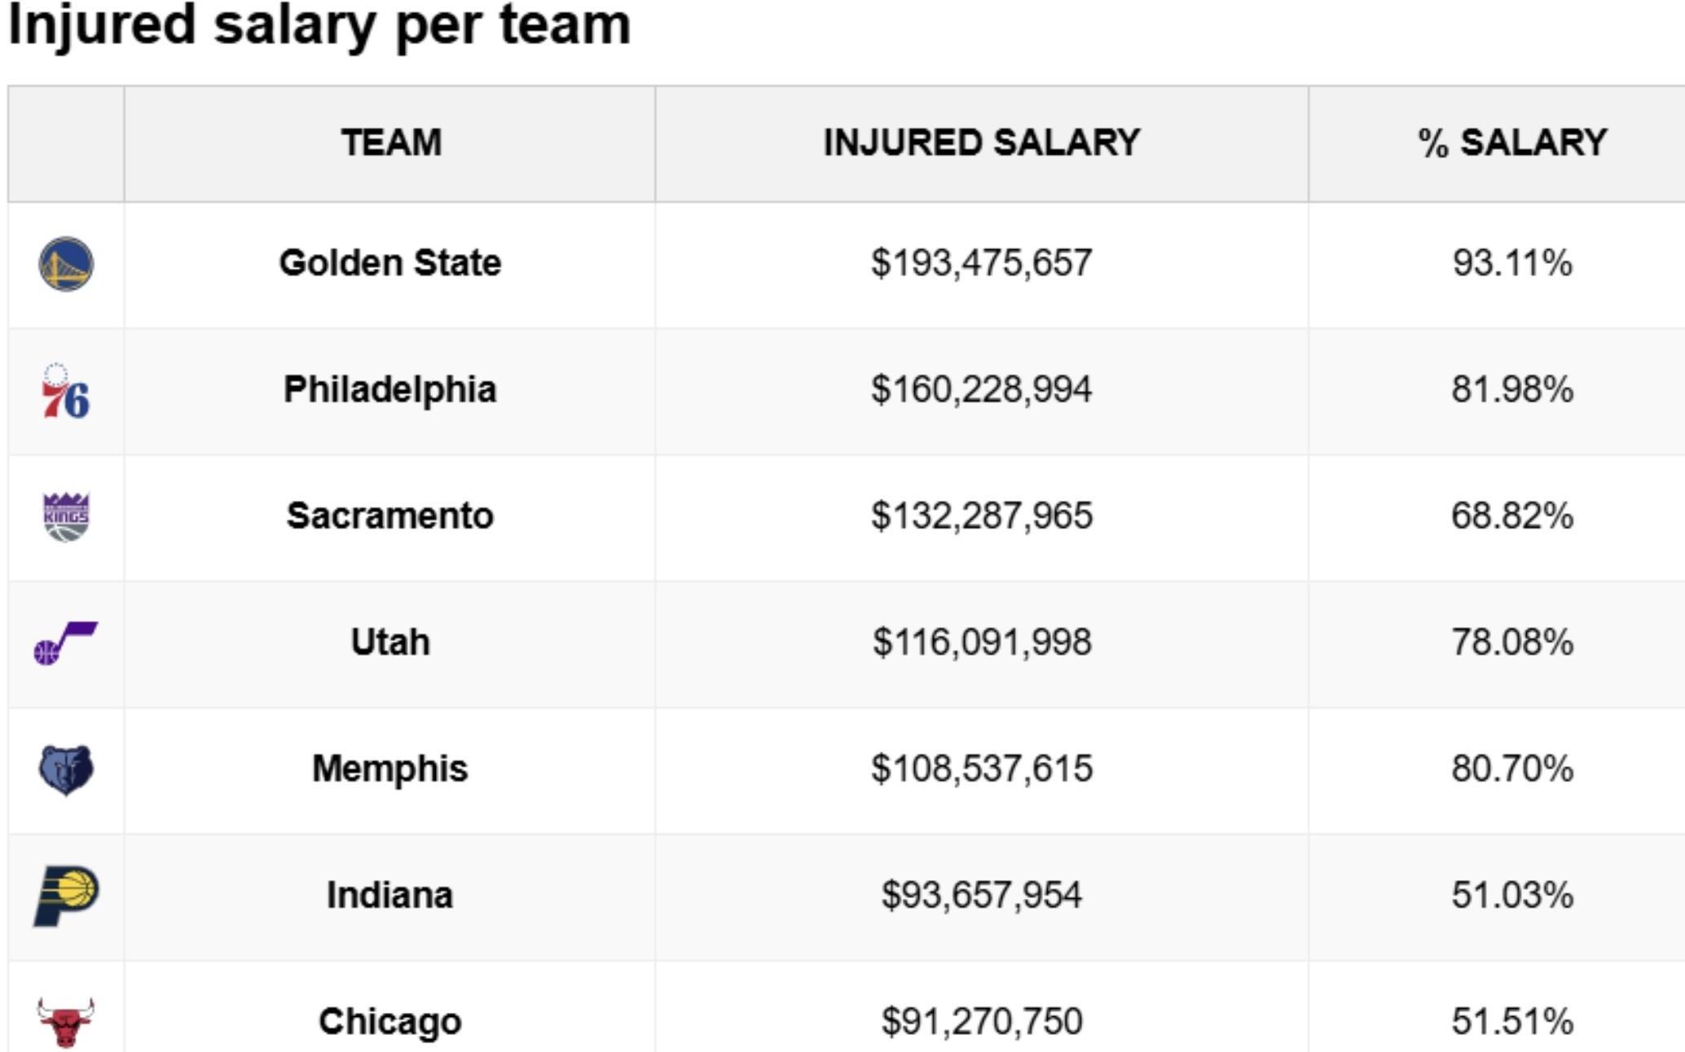Select the Golden State team name
The image size is (1685, 1052).
390,263
